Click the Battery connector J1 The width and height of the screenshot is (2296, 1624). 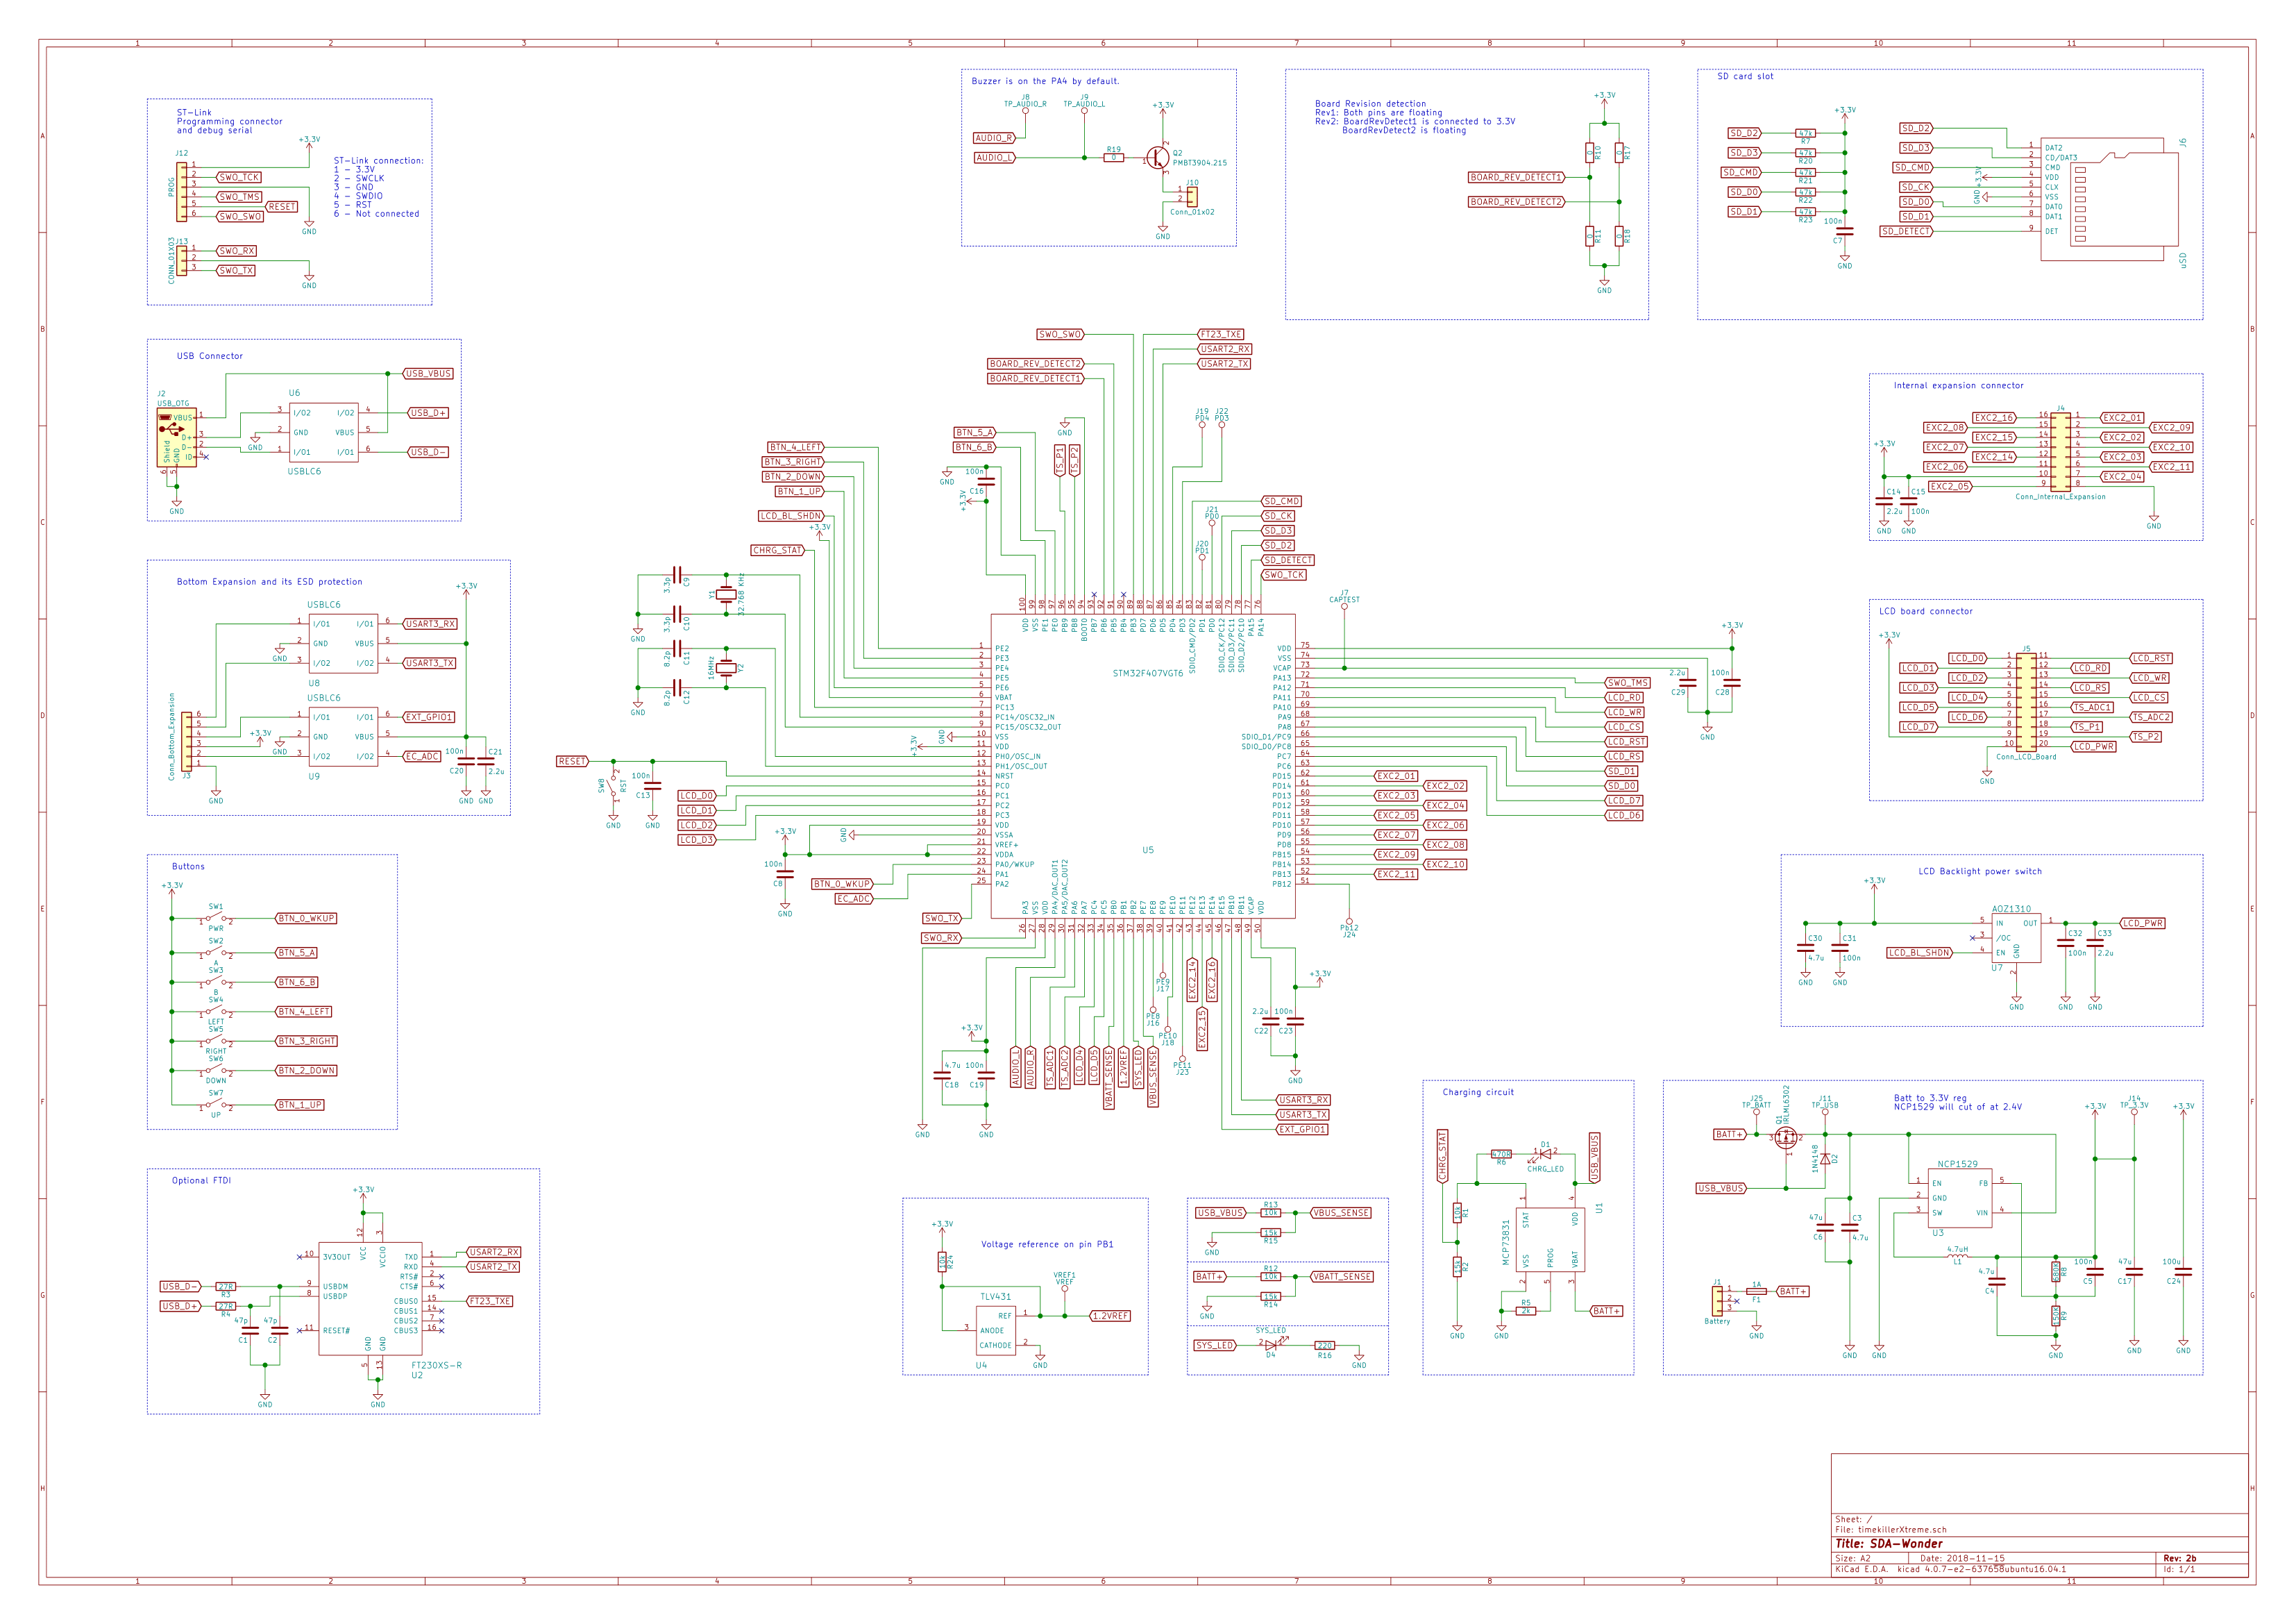1717,1301
